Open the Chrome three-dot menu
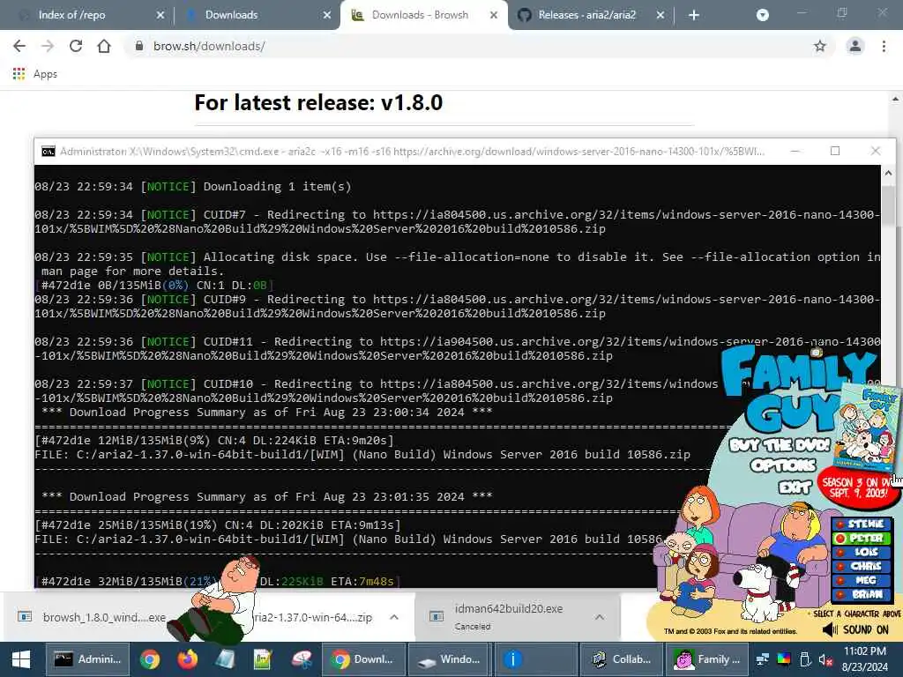Viewport: 903px width, 677px height. pos(884,46)
